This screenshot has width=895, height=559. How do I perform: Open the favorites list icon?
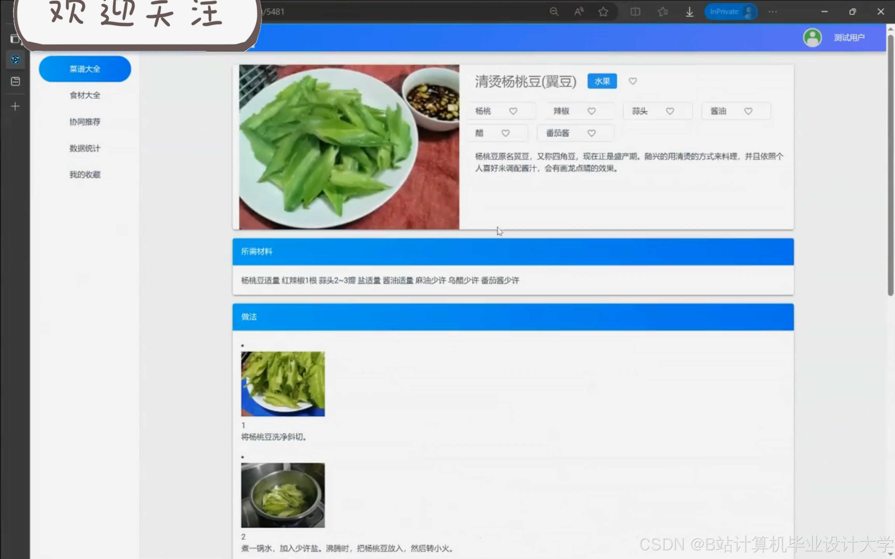click(663, 12)
